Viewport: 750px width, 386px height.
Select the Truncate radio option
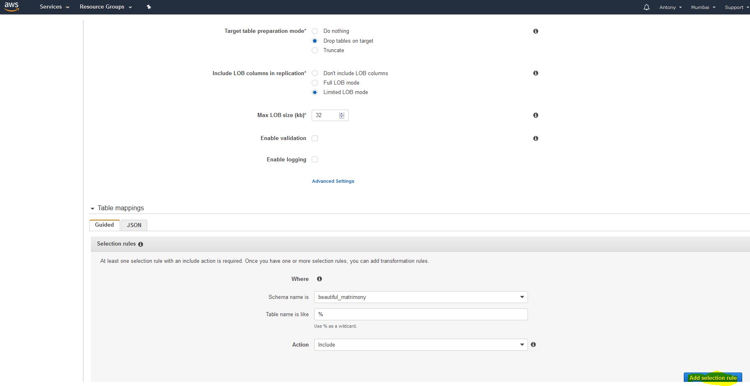tap(315, 51)
